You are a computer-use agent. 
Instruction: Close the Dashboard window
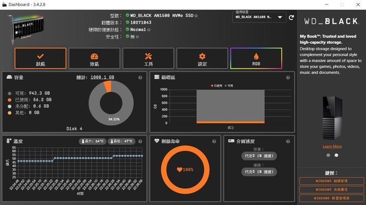click(x=358, y=5)
